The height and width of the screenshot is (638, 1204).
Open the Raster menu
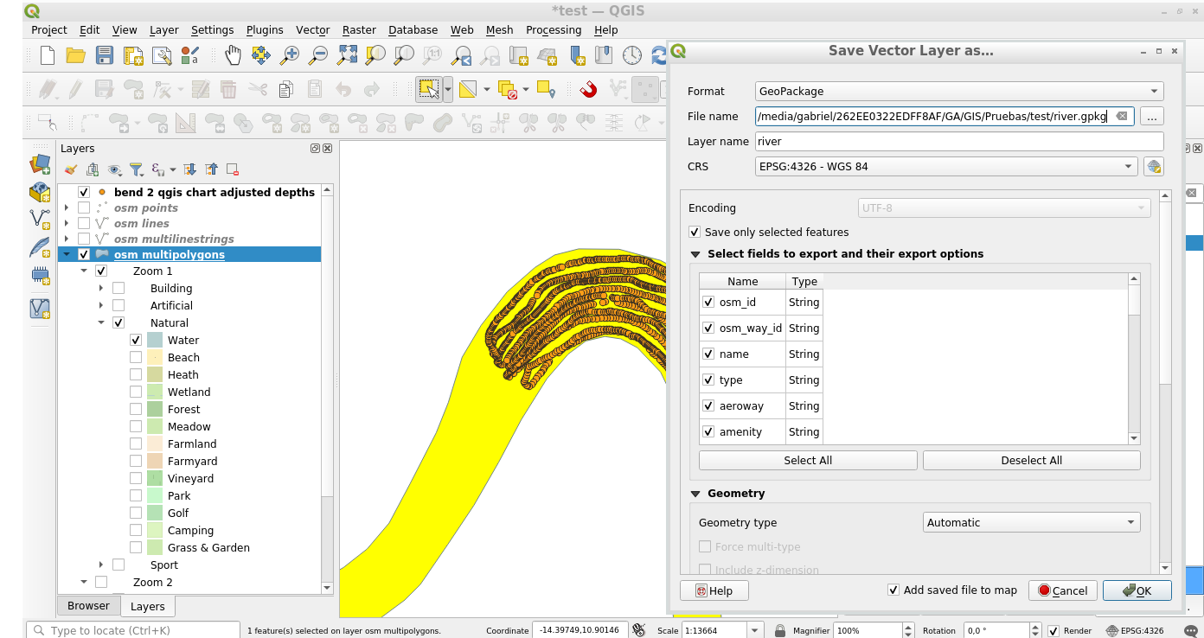359,29
